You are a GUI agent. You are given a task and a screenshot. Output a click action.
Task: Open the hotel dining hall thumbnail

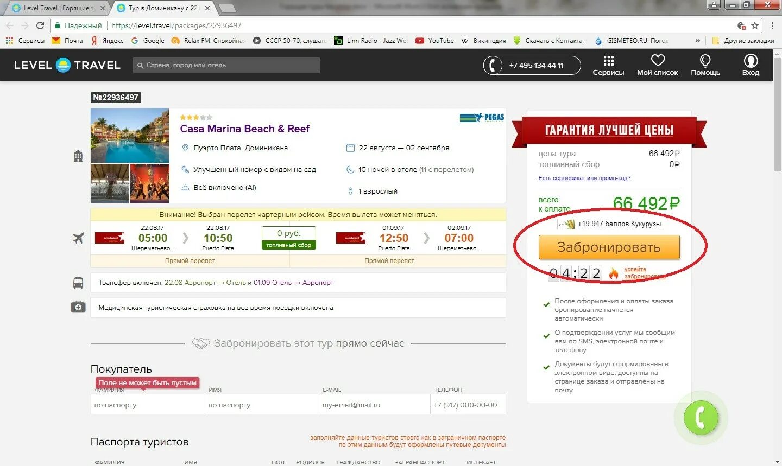[x=110, y=183]
